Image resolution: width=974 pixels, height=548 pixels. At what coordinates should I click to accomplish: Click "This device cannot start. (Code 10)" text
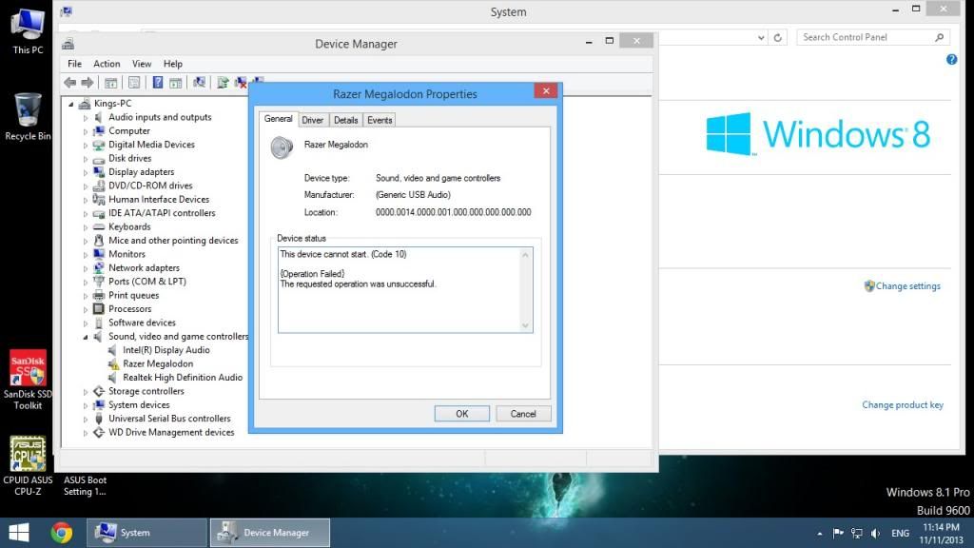click(x=342, y=254)
